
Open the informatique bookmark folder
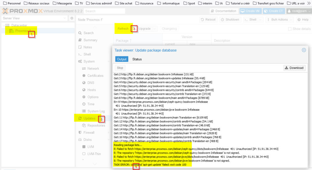pos(168,3)
